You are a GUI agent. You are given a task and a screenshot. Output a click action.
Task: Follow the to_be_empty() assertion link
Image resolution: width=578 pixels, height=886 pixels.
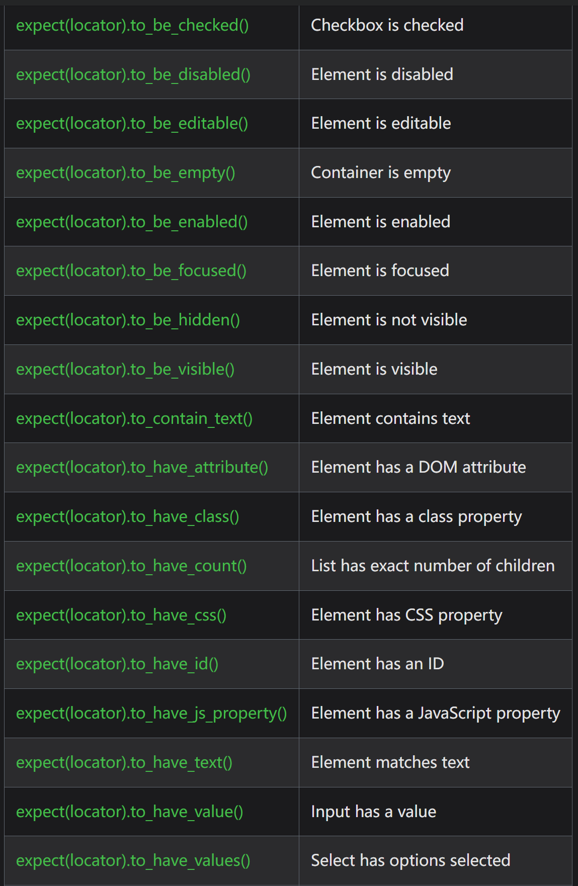pos(126,172)
